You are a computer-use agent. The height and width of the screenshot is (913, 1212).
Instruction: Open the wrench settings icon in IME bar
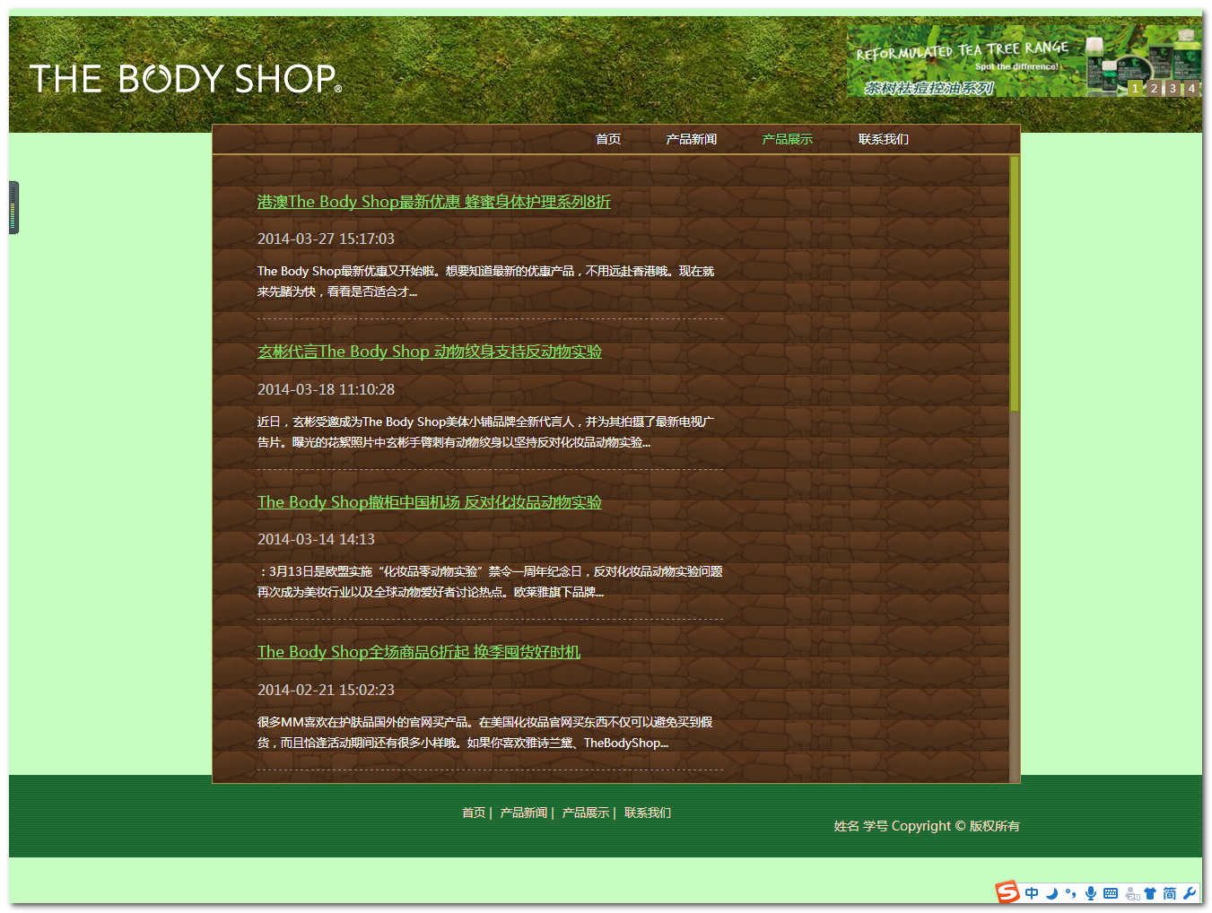1190,893
